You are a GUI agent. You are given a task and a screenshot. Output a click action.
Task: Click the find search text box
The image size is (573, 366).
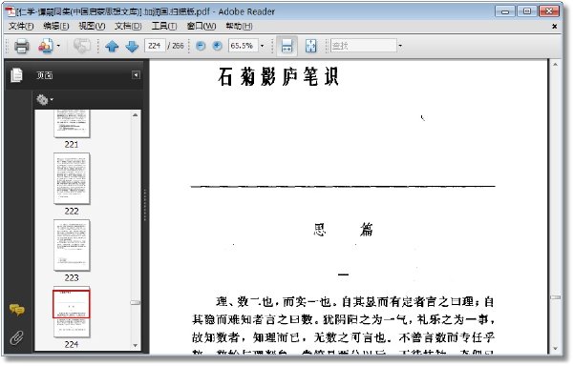click(363, 46)
